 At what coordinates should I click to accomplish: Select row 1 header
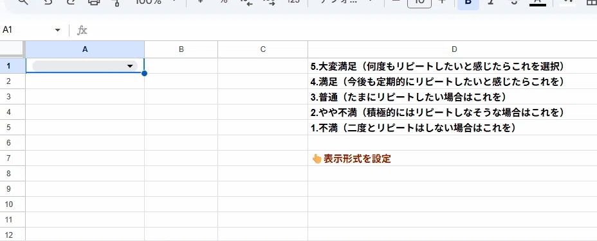click(13, 66)
